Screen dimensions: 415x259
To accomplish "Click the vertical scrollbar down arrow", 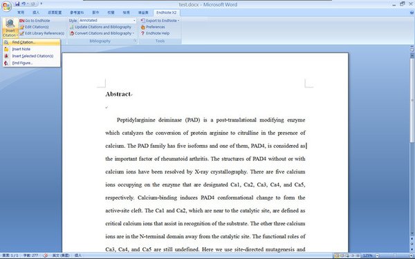I will click(412, 233).
